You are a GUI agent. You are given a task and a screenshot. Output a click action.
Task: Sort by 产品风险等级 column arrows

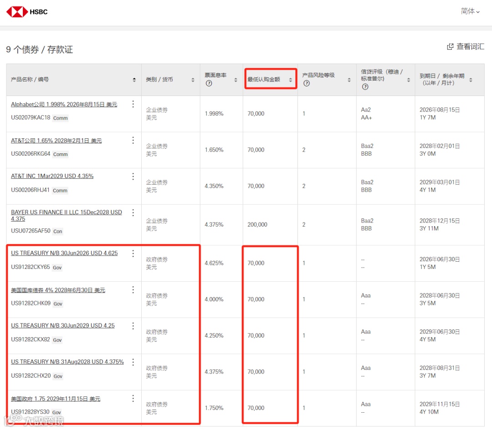(349, 80)
